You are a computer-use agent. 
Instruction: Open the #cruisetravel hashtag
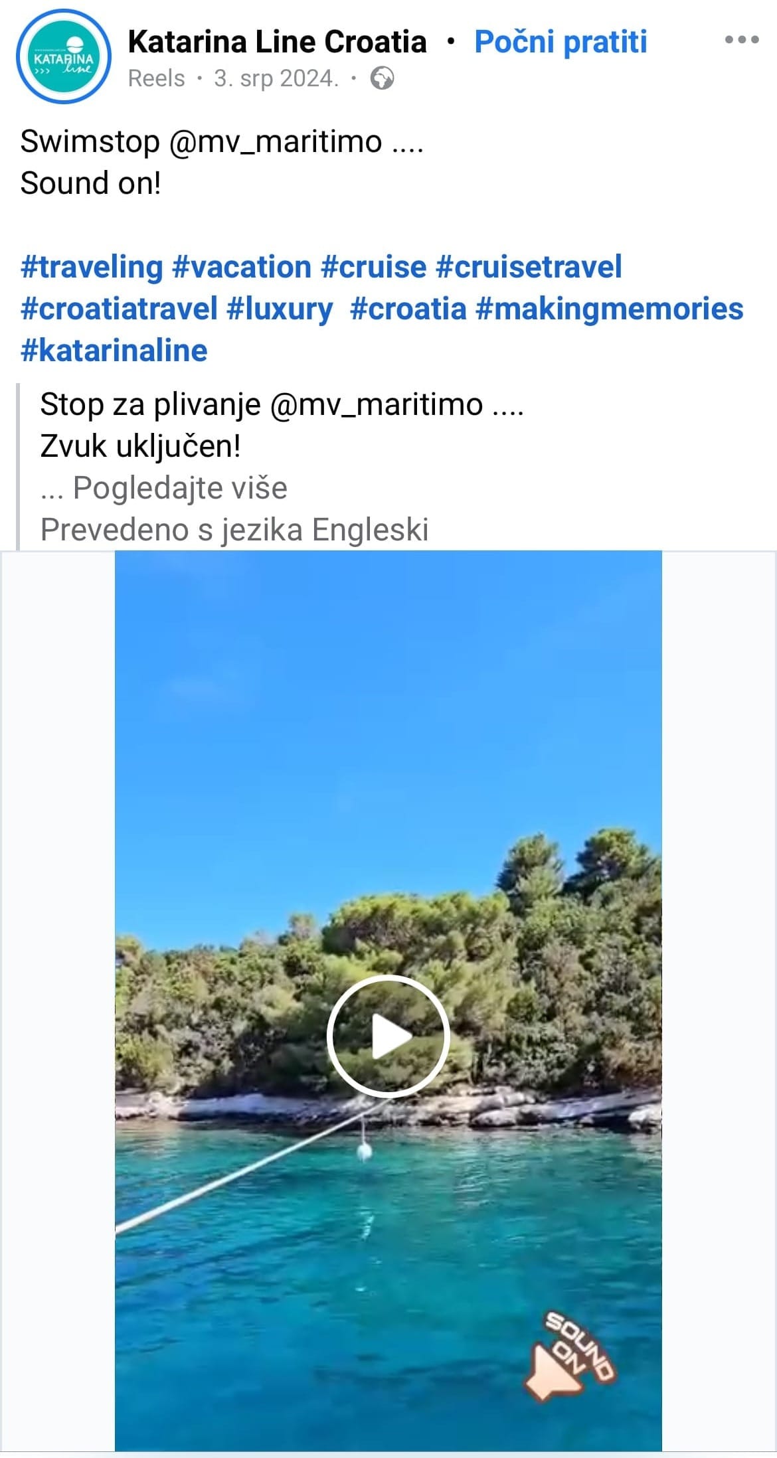coord(529,267)
